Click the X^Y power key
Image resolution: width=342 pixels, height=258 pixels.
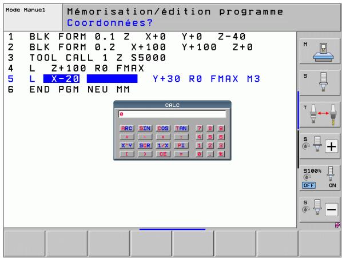(x=126, y=145)
